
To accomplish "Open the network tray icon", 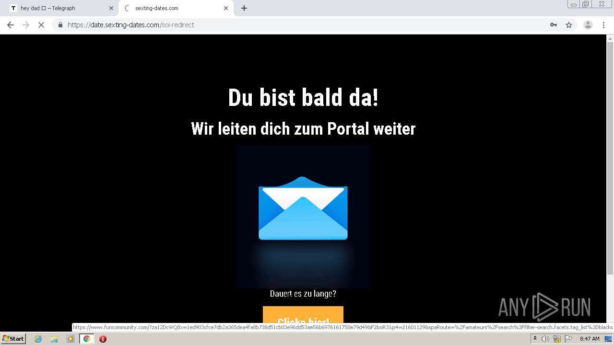I will tap(557, 339).
